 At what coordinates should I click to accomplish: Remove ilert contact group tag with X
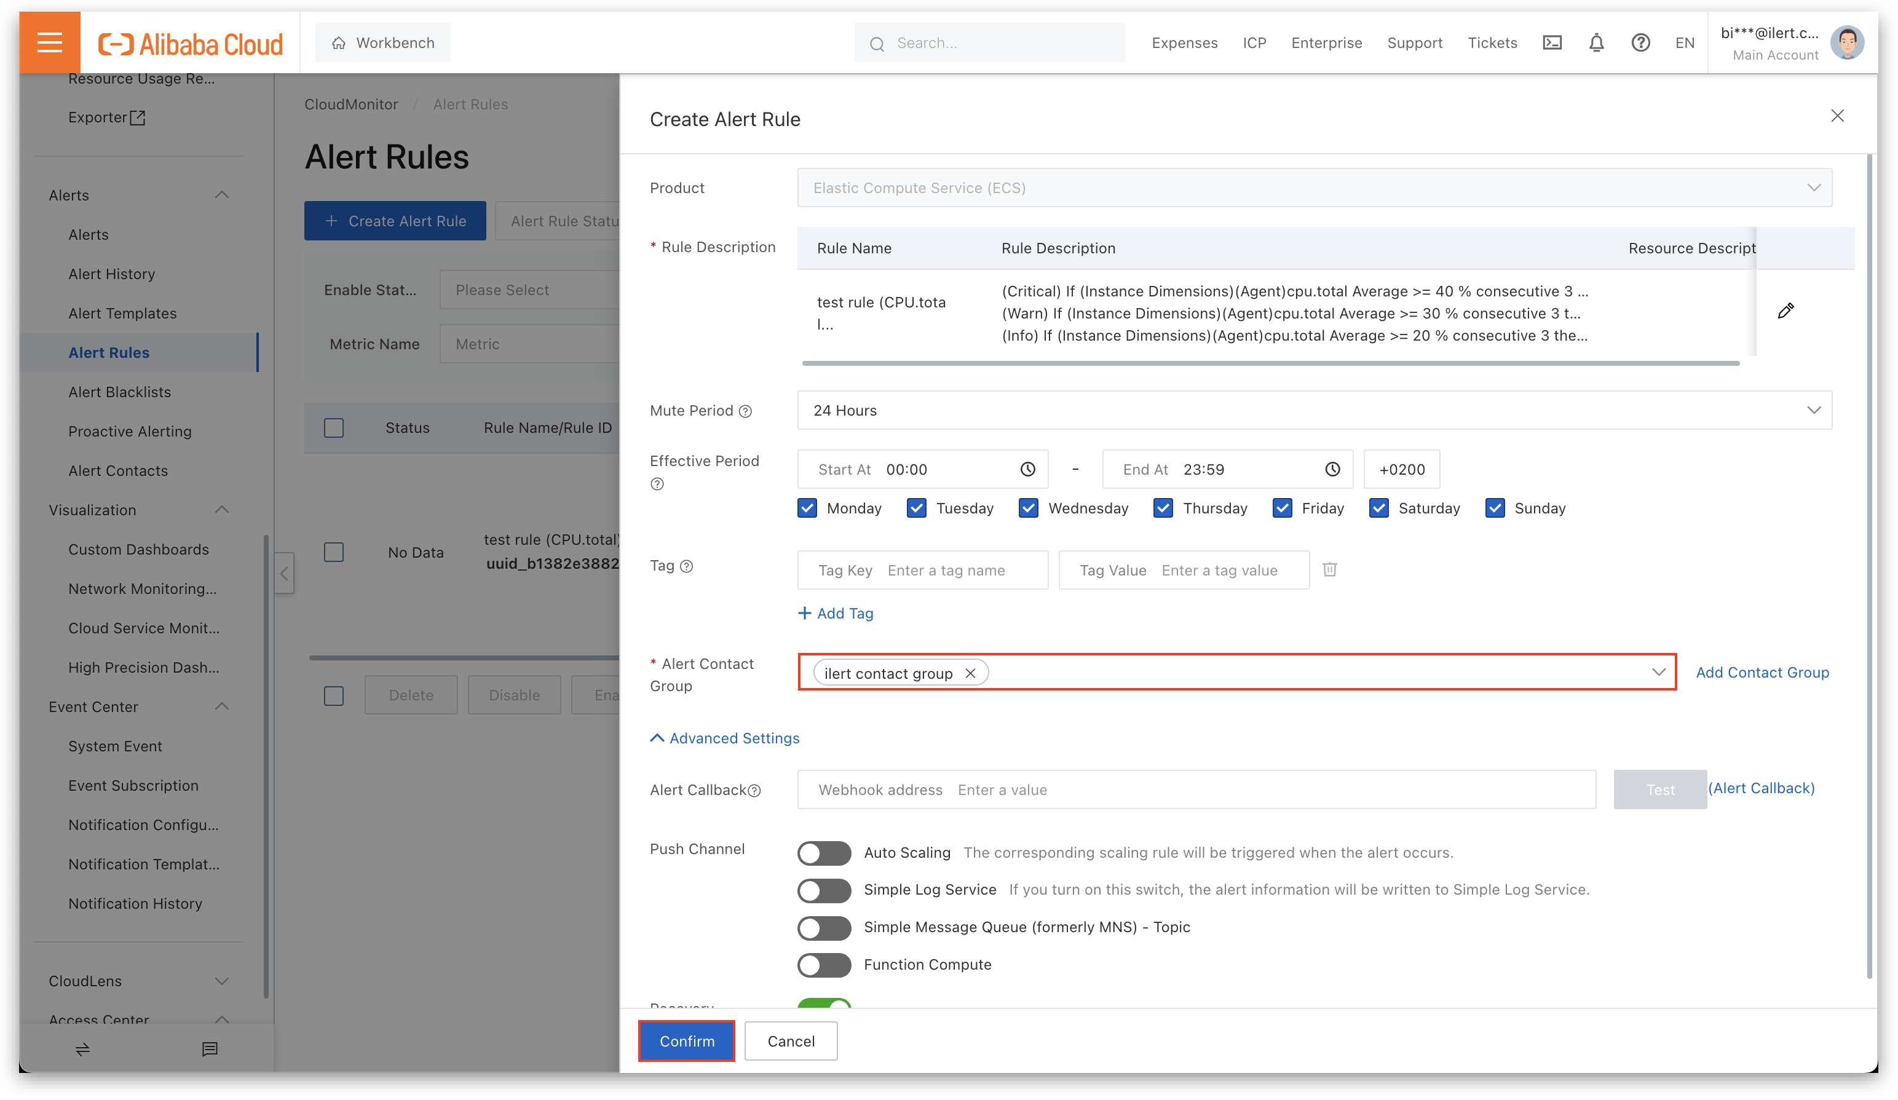point(971,673)
